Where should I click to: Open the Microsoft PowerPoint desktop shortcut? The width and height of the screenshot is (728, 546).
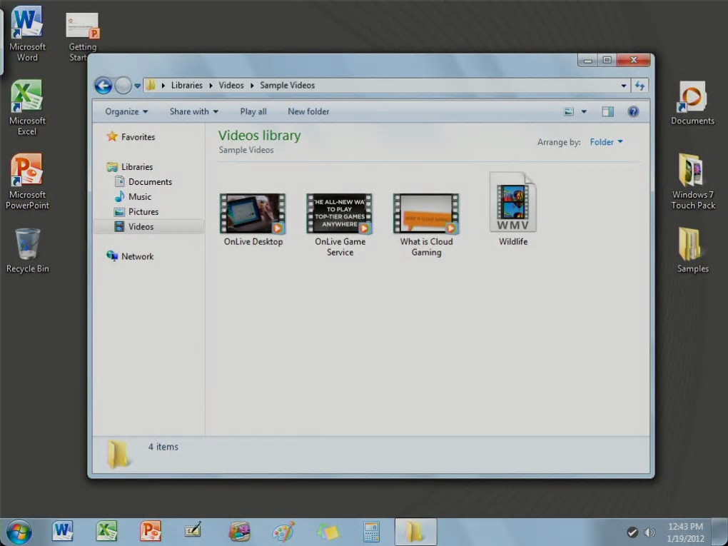click(x=27, y=181)
